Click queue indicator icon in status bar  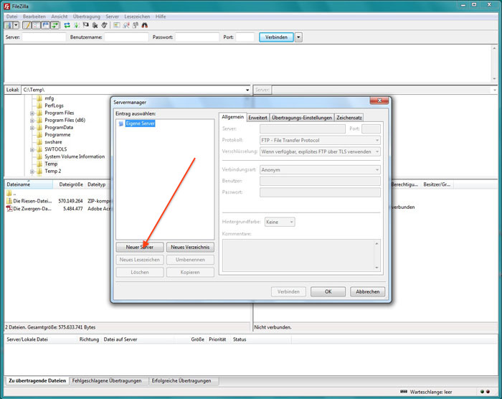click(x=404, y=392)
